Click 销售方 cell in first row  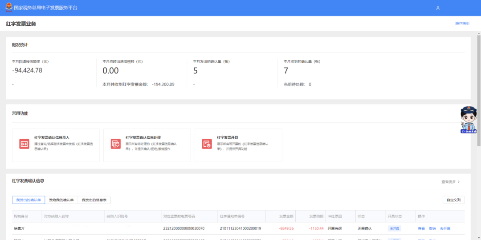point(19,228)
